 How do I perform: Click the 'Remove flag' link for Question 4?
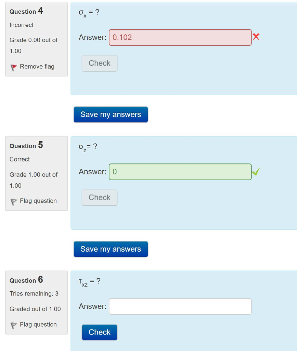tap(37, 66)
